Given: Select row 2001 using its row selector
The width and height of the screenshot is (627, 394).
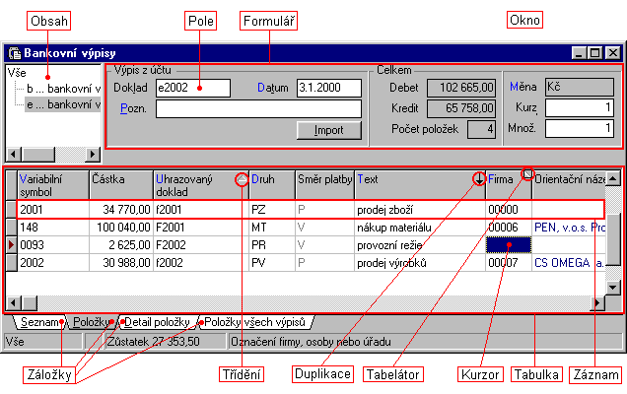Looking at the screenshot, I should (11, 210).
